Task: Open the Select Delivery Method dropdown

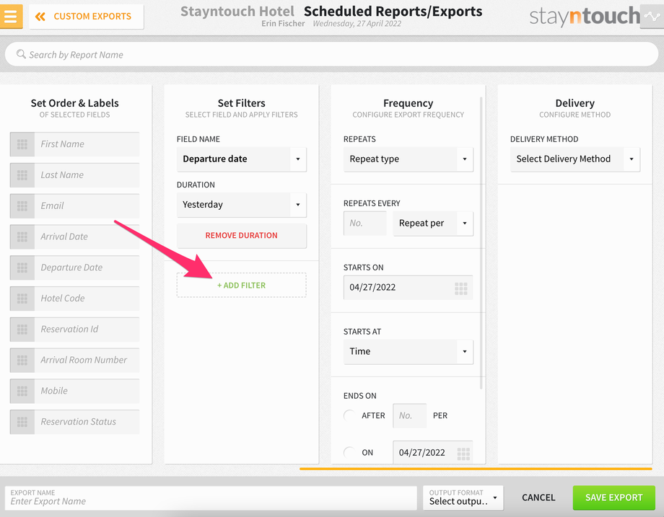Action: click(575, 159)
